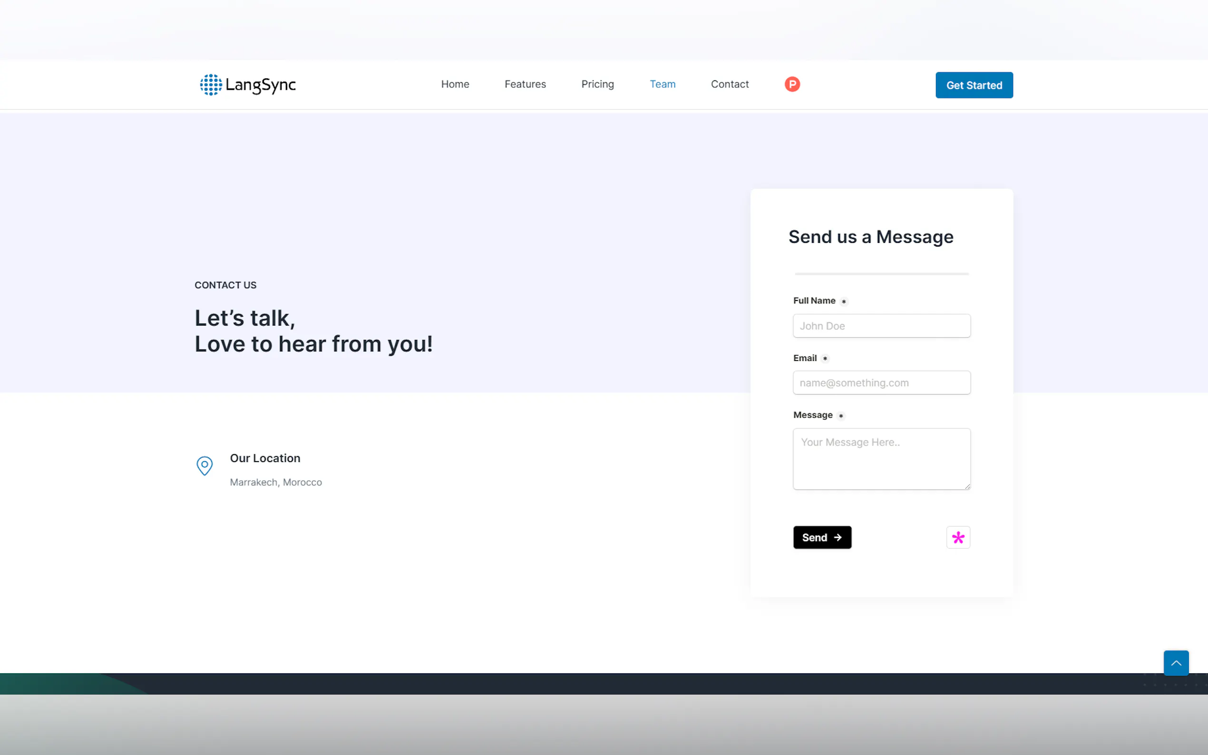1208x755 pixels.
Task: Click the required asterisk next to Email
Action: coord(825,358)
